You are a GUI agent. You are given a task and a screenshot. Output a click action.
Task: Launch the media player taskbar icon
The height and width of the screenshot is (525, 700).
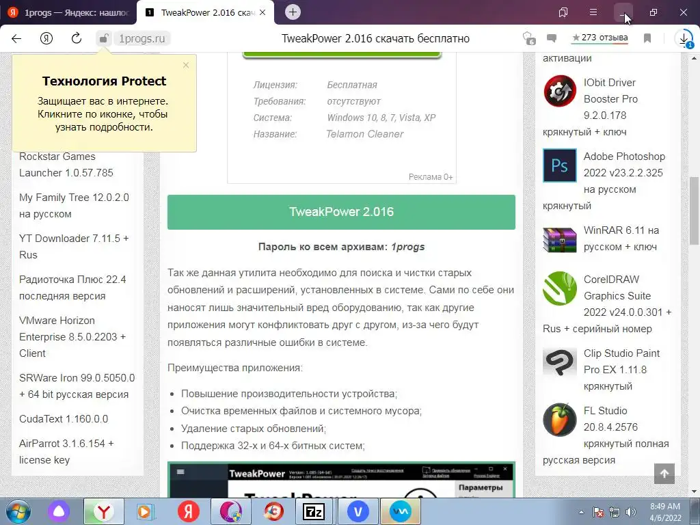[145, 511]
